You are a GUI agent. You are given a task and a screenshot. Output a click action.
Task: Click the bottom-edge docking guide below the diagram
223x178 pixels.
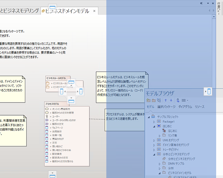(x=52, y=175)
